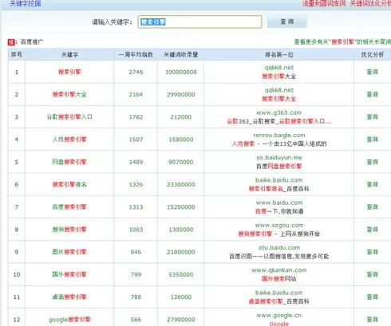The image size is (391, 326).
Task: Click the weekly index value 2746
Action: coord(136,72)
